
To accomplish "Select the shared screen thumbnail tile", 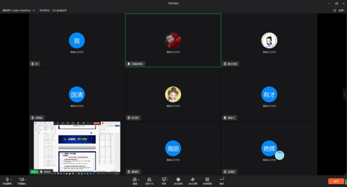I will (77, 148).
